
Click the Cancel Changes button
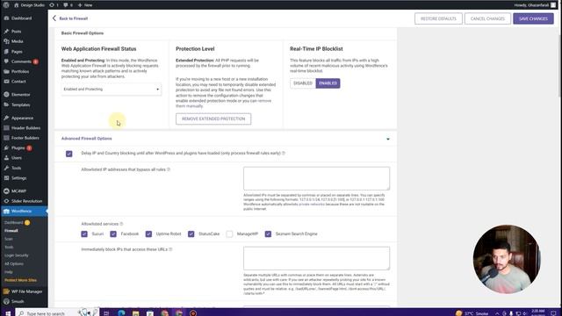click(x=487, y=18)
